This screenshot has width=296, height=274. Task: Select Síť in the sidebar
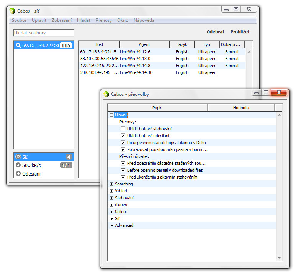coord(43,157)
